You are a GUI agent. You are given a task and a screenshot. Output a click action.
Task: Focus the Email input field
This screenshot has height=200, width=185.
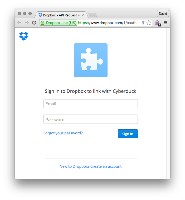[91, 104]
